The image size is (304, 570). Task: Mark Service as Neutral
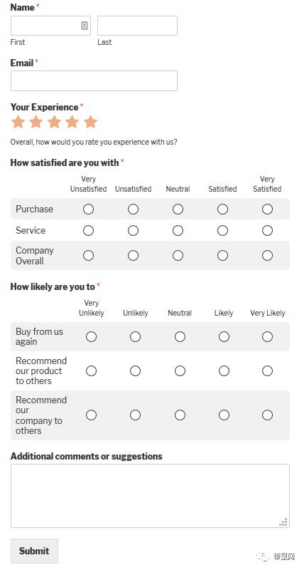coord(178,230)
